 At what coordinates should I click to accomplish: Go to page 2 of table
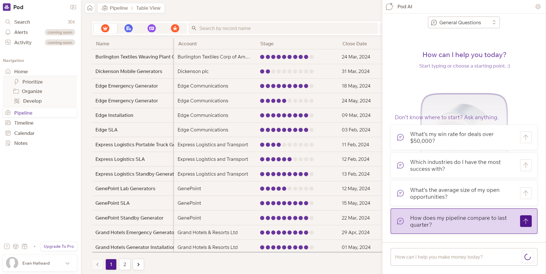125,264
